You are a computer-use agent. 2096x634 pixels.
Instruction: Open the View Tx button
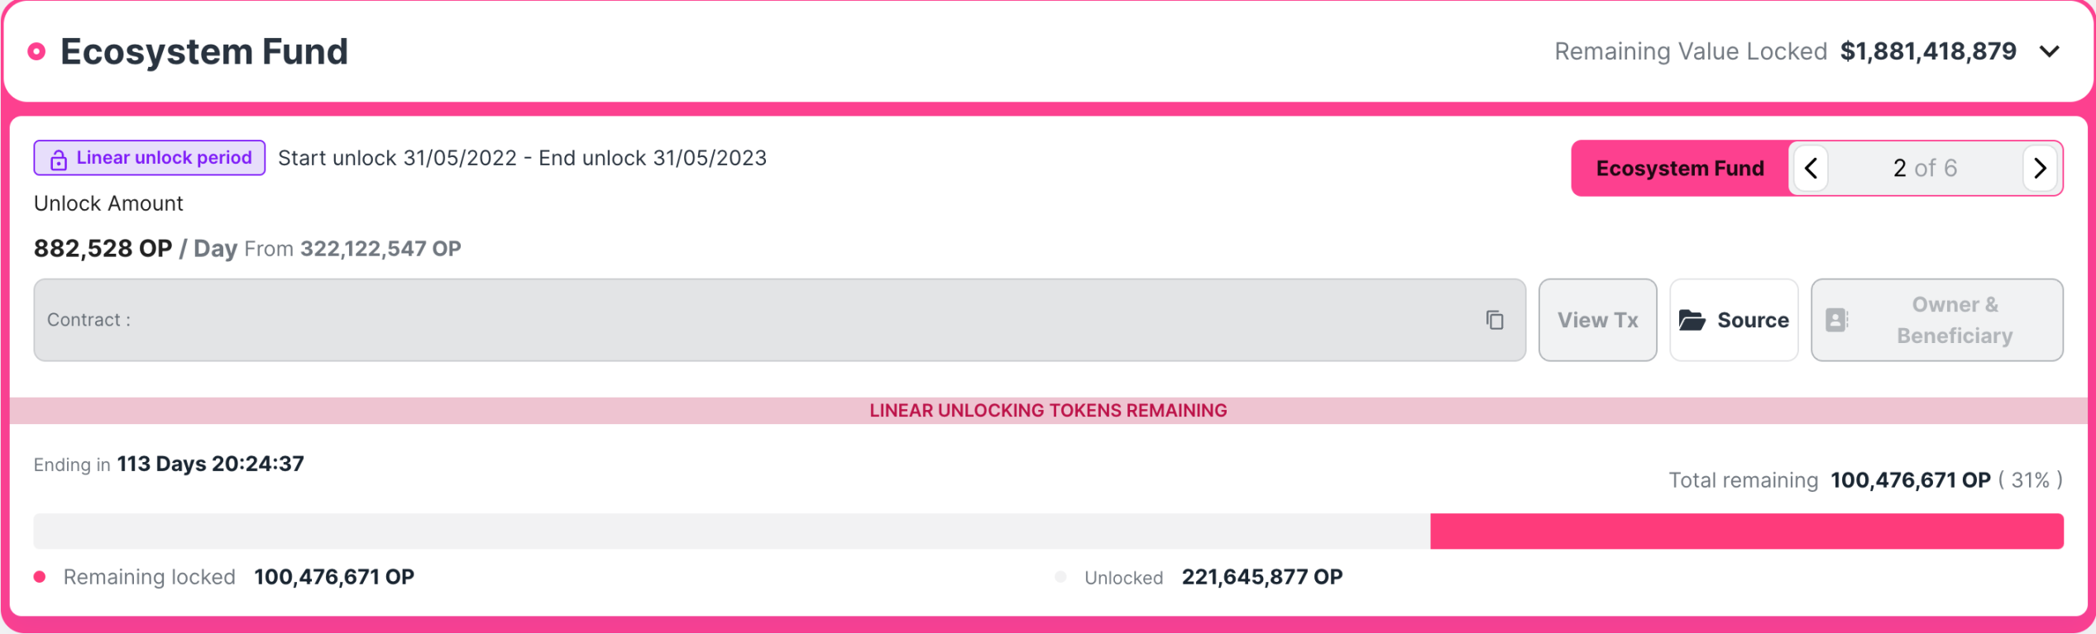[x=1597, y=320]
